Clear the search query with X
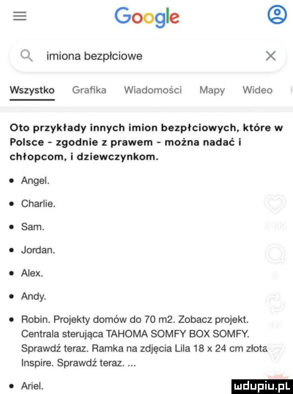This screenshot has width=293, height=394. 271,56
